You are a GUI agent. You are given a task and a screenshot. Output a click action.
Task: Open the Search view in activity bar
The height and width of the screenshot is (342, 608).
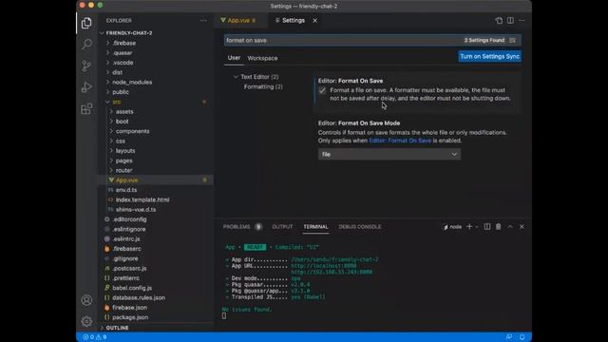(86, 45)
